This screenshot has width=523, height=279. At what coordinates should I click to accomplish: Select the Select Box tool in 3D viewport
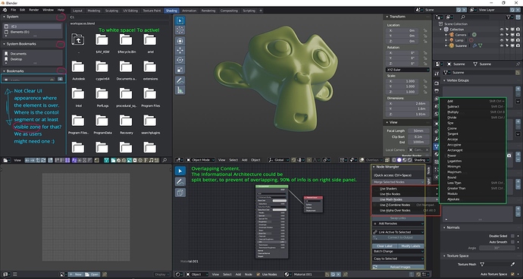pos(180,20)
